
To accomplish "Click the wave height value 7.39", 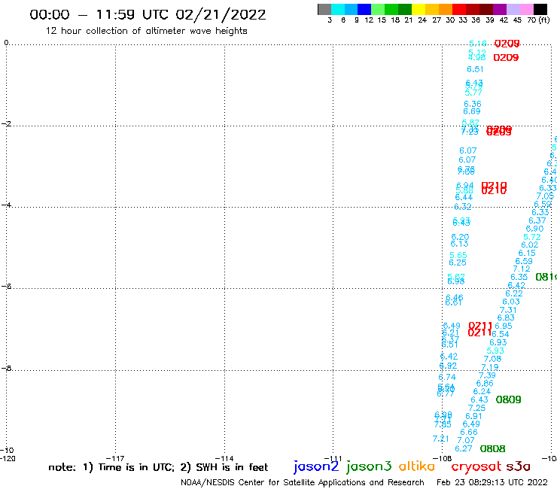I will [x=487, y=375].
